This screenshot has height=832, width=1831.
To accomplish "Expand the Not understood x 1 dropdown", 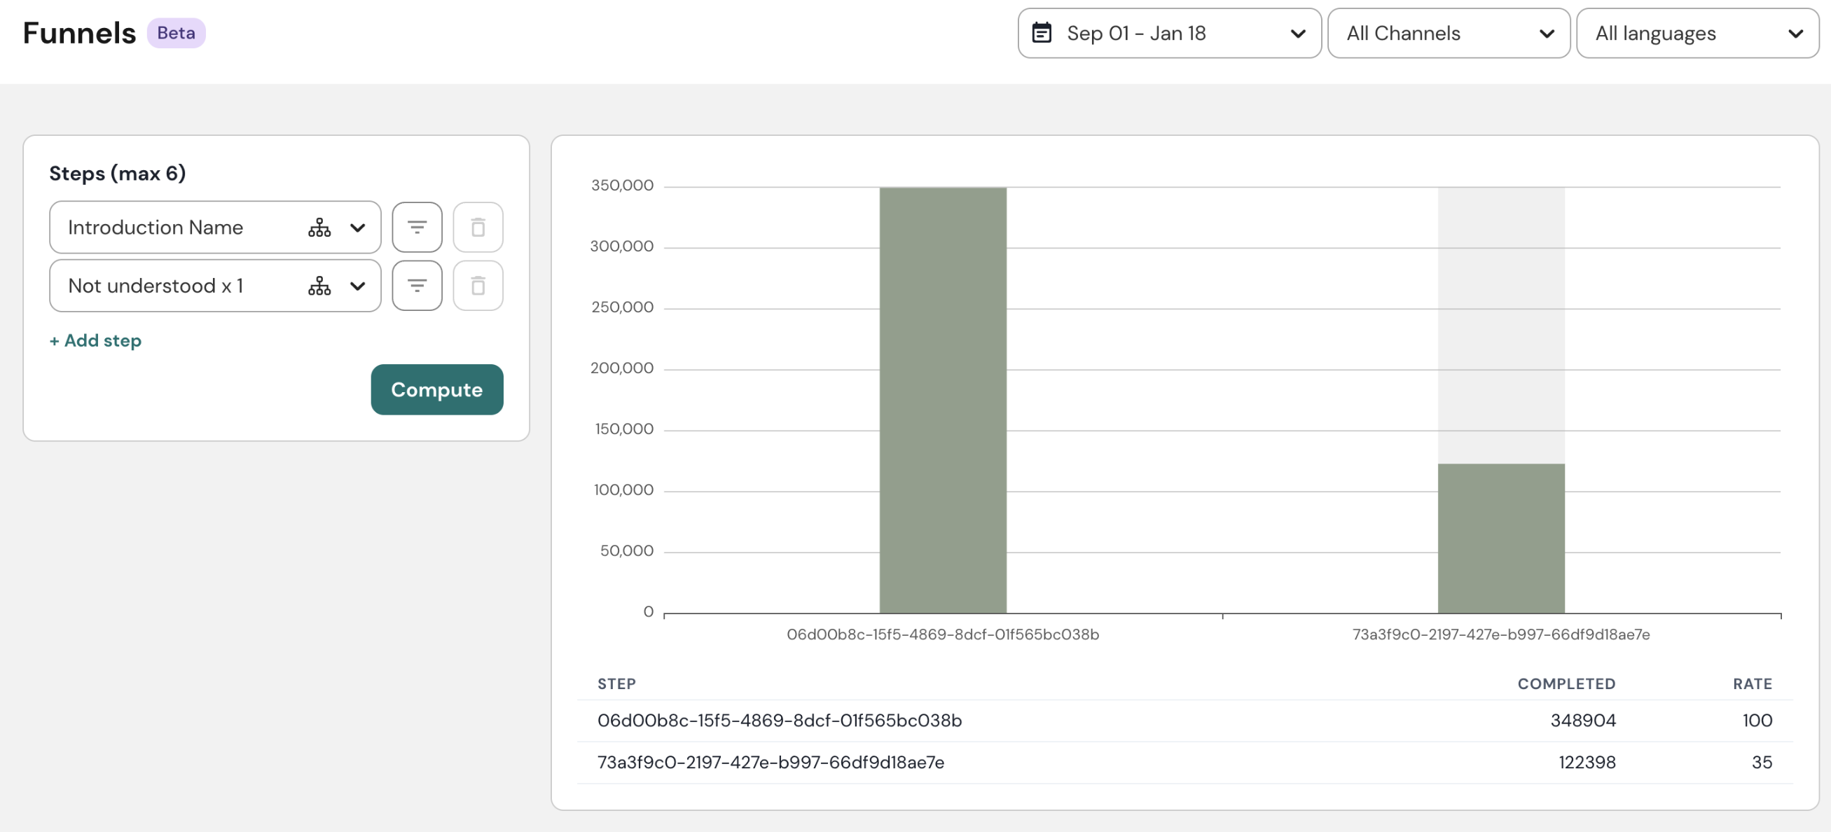I will [357, 286].
